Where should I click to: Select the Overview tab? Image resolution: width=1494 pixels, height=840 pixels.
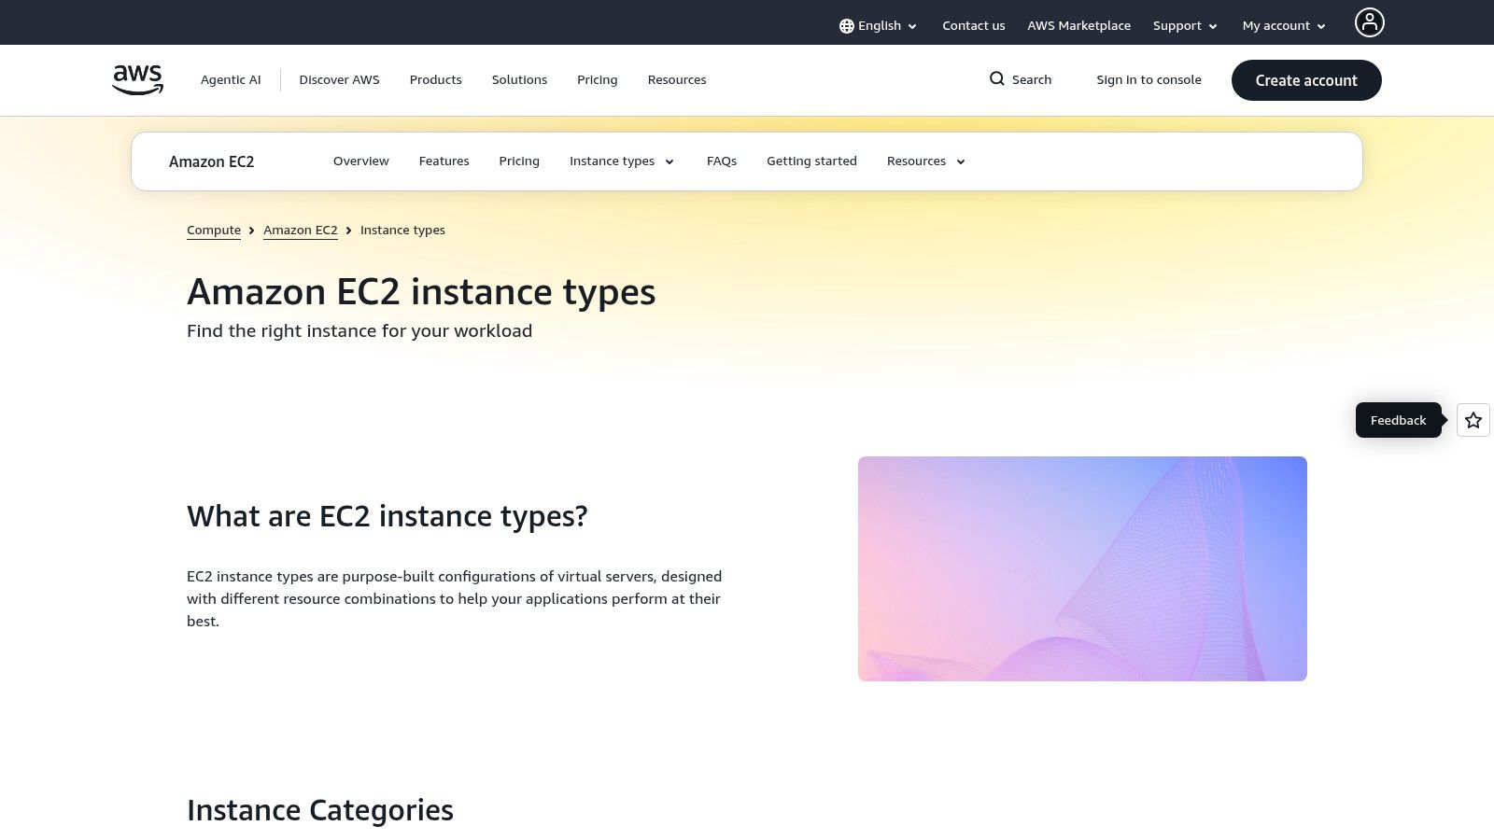click(360, 161)
